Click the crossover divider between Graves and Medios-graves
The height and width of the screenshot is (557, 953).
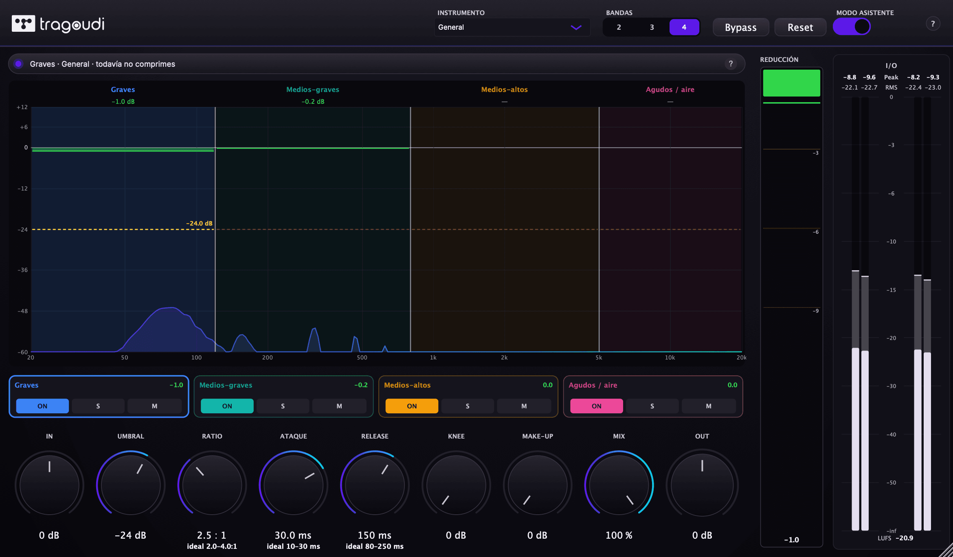(x=215, y=229)
